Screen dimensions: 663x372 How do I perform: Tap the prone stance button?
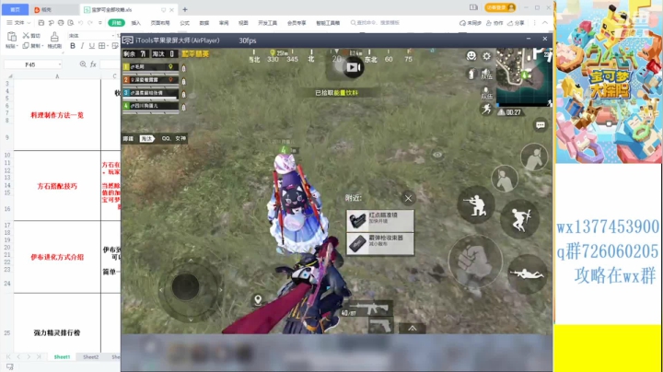527,274
